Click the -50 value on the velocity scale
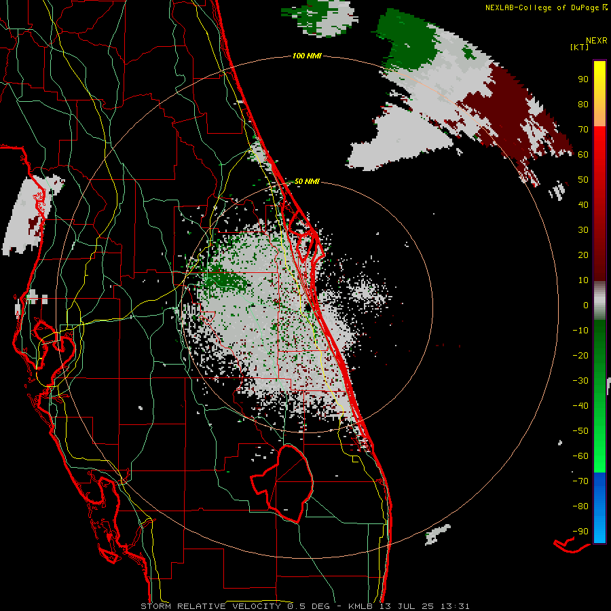The height and width of the screenshot is (611, 611). [x=580, y=431]
